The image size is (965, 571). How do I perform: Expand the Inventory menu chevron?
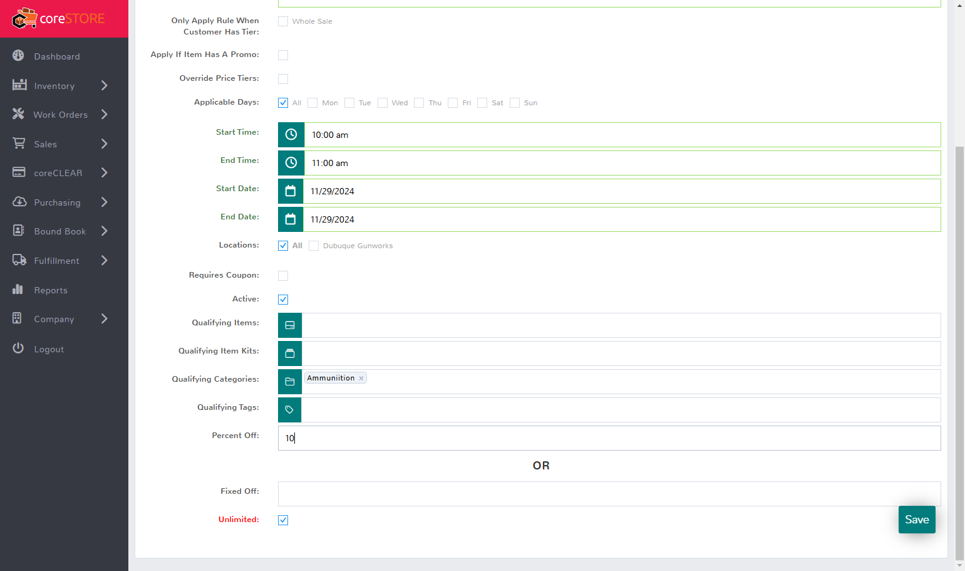click(105, 85)
